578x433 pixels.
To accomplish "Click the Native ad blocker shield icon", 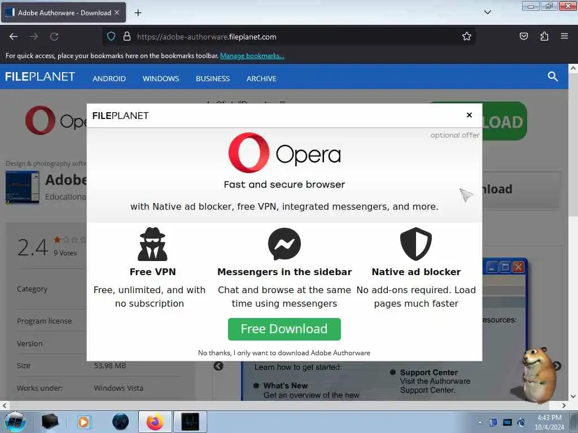I will [416, 244].
